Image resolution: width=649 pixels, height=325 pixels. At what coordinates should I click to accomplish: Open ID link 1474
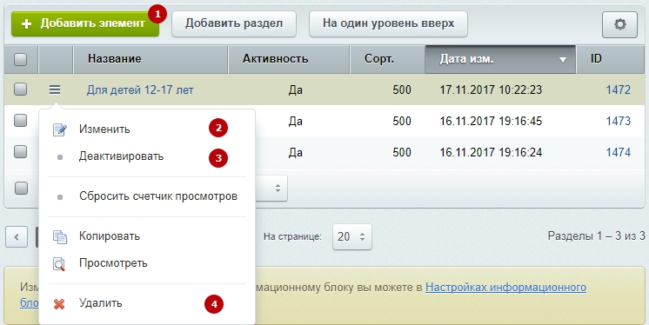coord(619,153)
